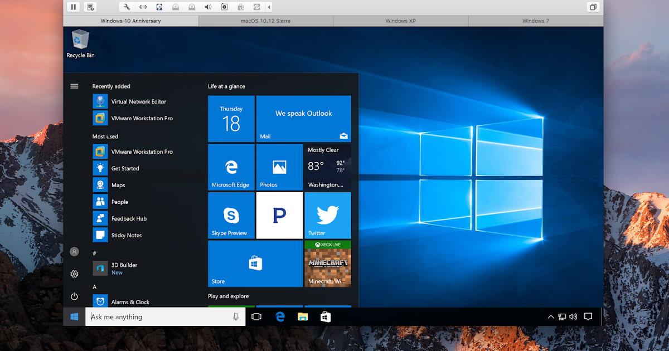This screenshot has height=351, width=669.
Task: Click the Most used heading
Action: pyautogui.click(x=105, y=136)
